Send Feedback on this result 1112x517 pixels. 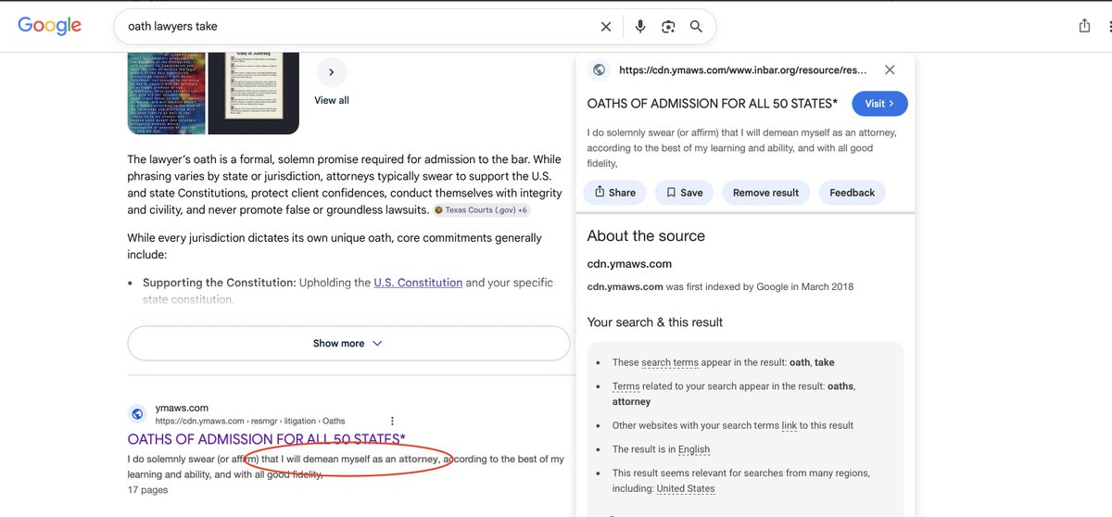coord(852,193)
